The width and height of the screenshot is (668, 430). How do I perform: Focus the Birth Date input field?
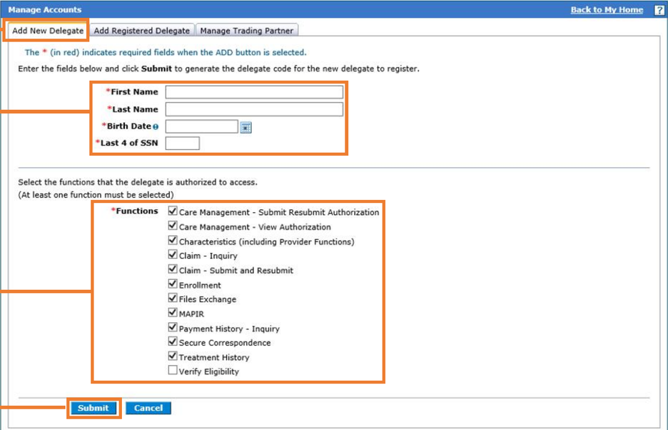point(202,126)
